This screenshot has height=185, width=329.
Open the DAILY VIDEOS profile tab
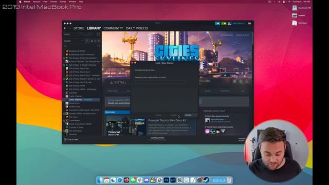[137, 28]
